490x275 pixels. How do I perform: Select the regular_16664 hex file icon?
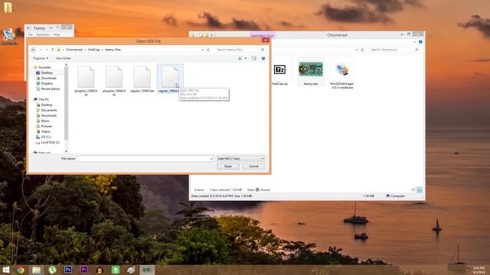[170, 76]
